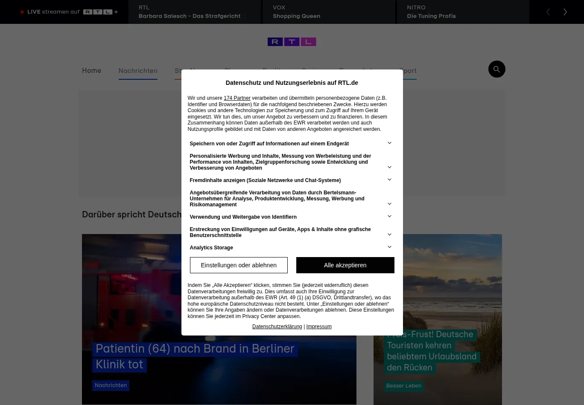Expand 'Angebotsübergreifende Verarbeitung' chevron
584x405 pixels.
point(389,204)
